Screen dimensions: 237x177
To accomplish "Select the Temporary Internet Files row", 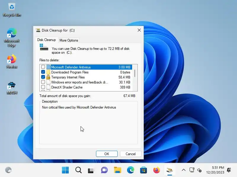I will [86, 77].
